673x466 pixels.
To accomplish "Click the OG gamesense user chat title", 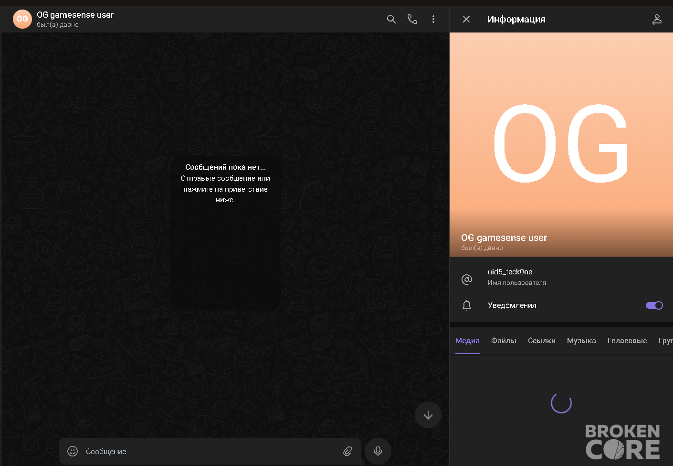I will [75, 15].
